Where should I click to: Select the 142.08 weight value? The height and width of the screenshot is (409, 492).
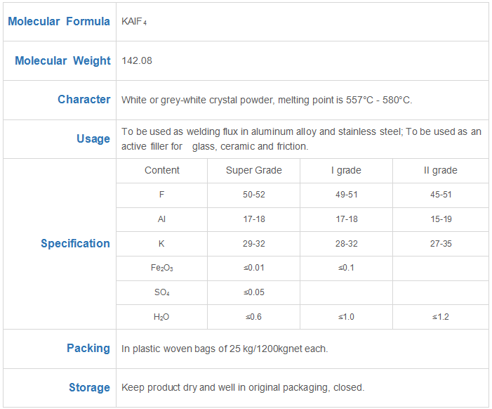pyautogui.click(x=136, y=60)
